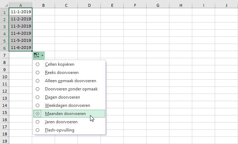The height and width of the screenshot is (144, 238).
Task: Select column J header
Action: (227, 5)
